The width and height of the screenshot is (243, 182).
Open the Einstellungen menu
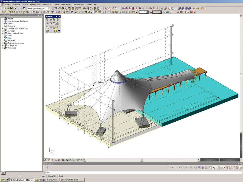(x=78, y=5)
